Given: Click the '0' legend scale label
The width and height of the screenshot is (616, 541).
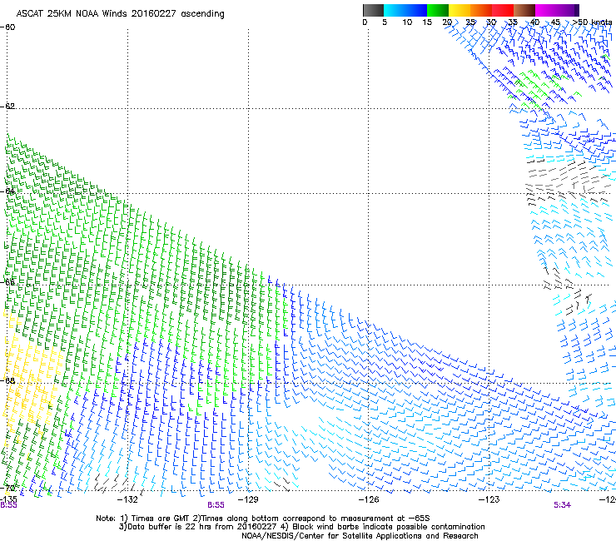Looking at the screenshot, I should [365, 22].
